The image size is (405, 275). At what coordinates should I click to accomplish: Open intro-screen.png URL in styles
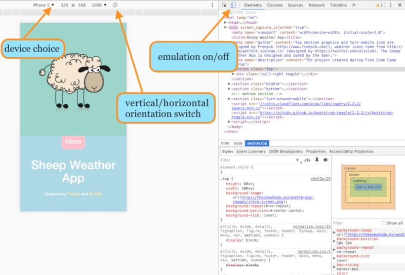pos(273,200)
